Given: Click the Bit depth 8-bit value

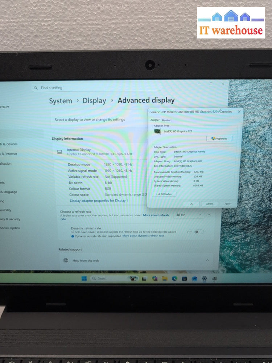Looking at the screenshot, I should pyautogui.click(x=108, y=183).
